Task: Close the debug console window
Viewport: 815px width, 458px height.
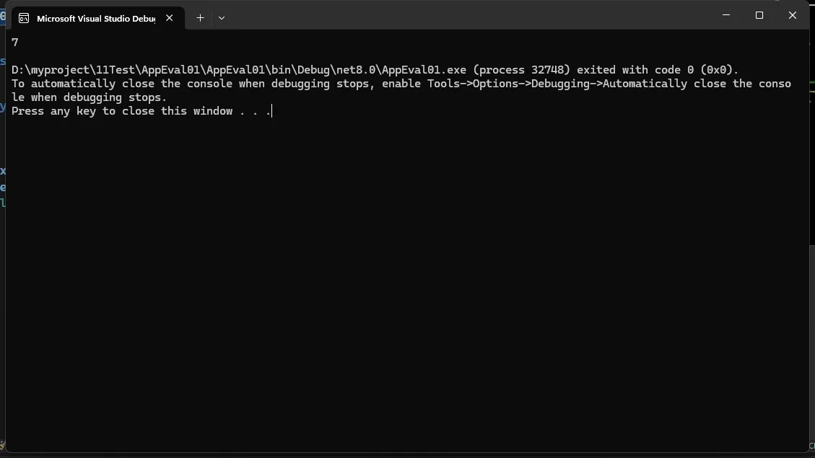Action: coord(792,15)
